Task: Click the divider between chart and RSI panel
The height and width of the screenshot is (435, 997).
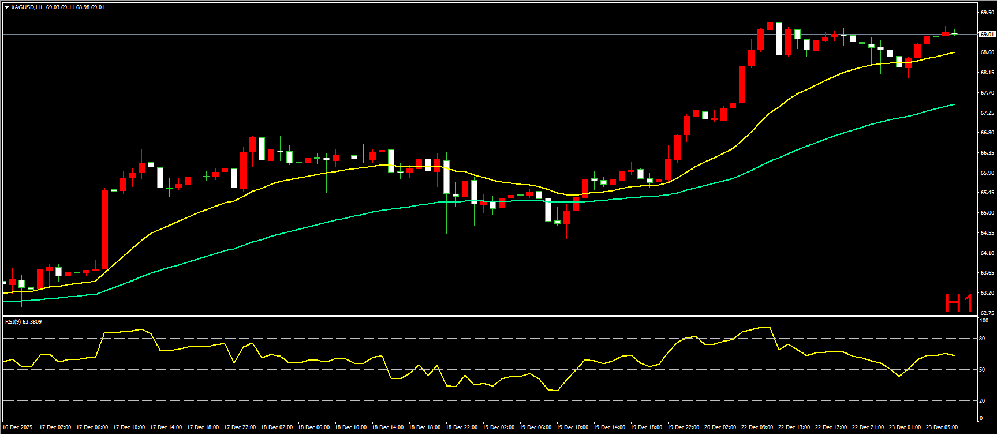Action: 491,316
